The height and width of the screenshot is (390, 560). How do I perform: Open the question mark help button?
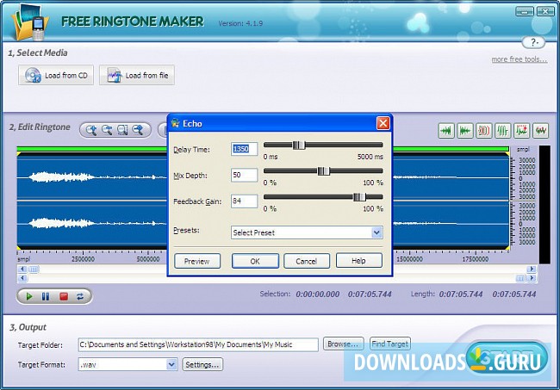[534, 41]
